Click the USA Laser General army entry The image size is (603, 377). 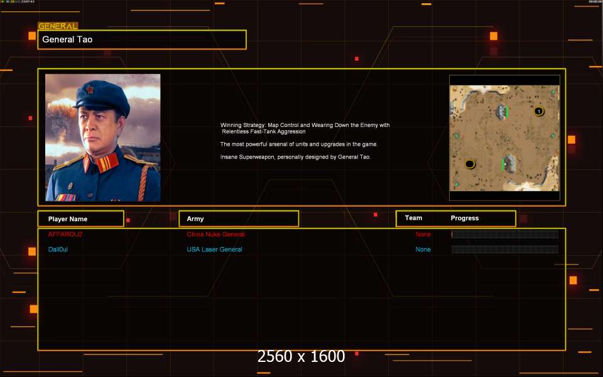[215, 249]
